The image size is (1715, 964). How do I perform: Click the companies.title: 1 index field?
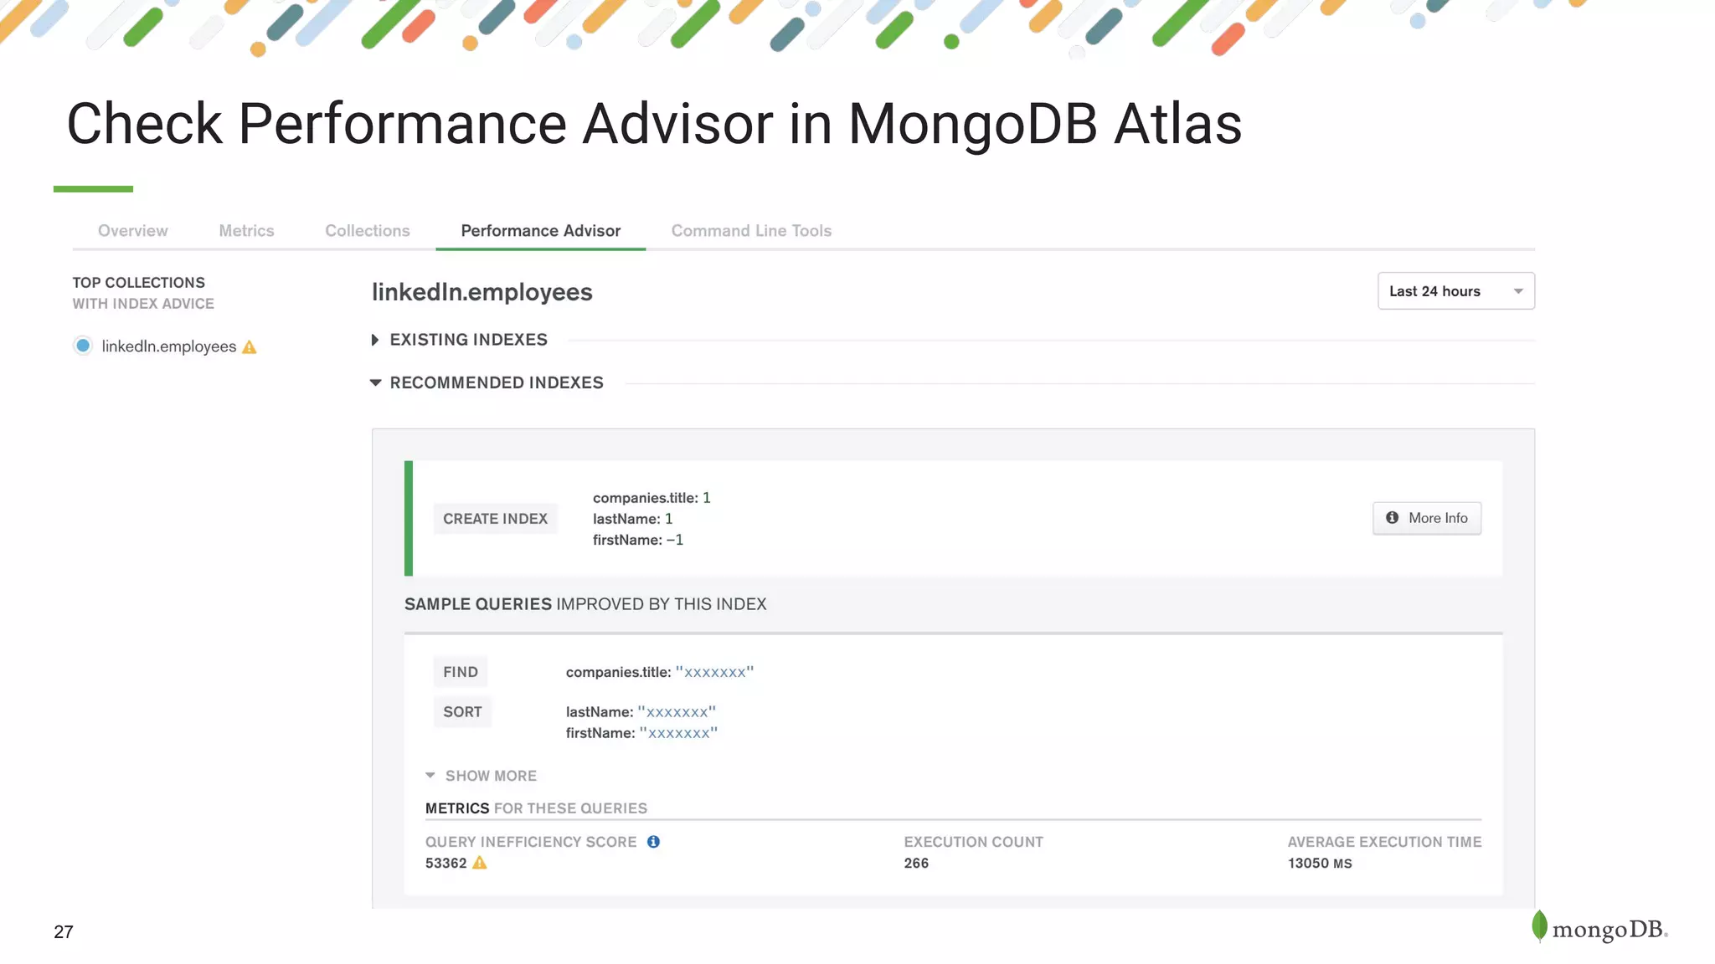click(x=651, y=498)
